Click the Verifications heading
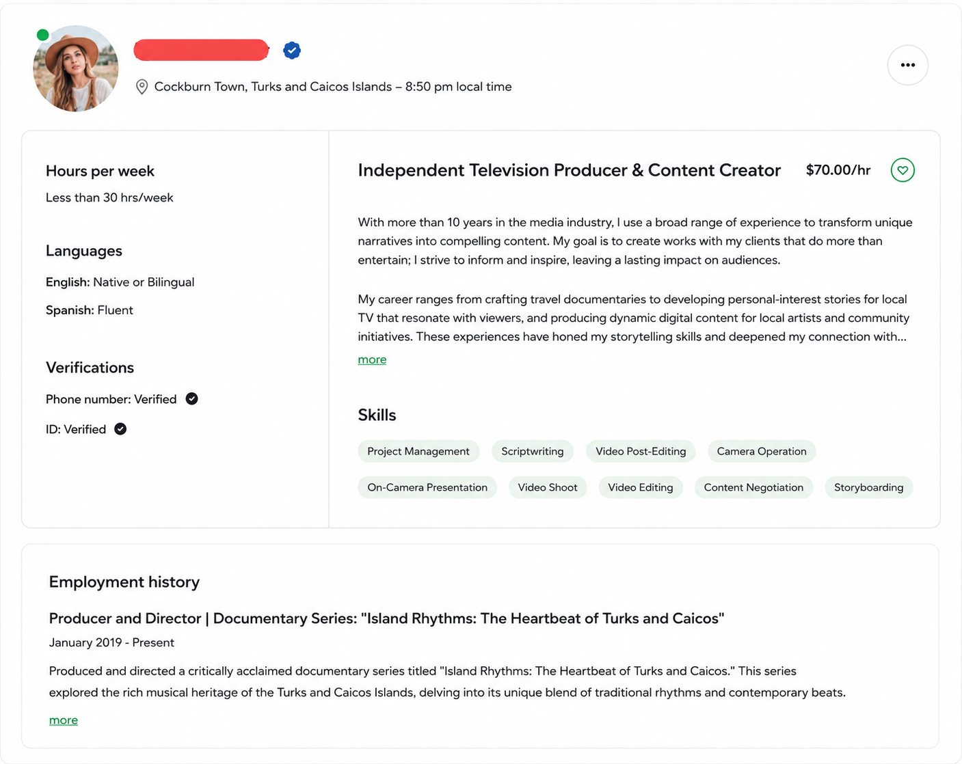 pyautogui.click(x=90, y=368)
